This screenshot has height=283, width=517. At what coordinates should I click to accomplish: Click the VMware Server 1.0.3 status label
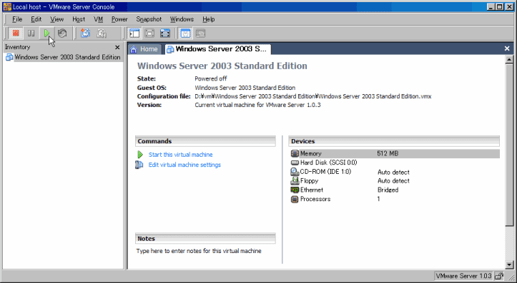tap(463, 276)
